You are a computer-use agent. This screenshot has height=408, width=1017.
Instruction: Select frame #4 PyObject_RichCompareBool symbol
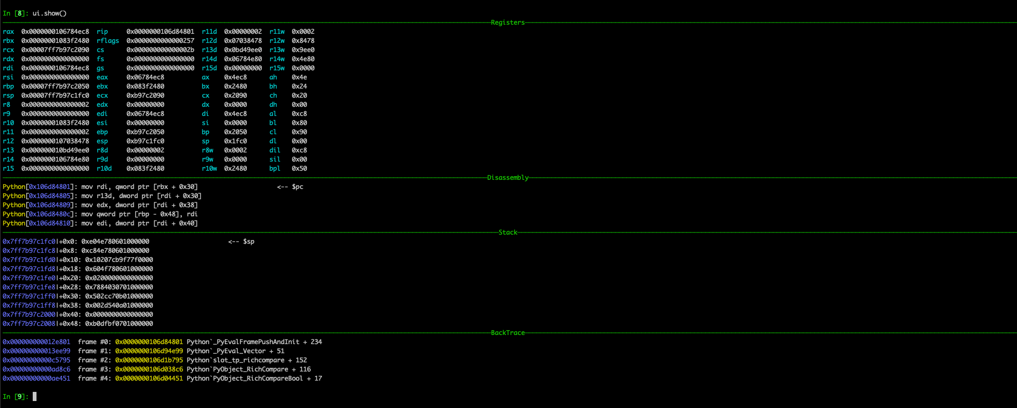tap(254, 378)
